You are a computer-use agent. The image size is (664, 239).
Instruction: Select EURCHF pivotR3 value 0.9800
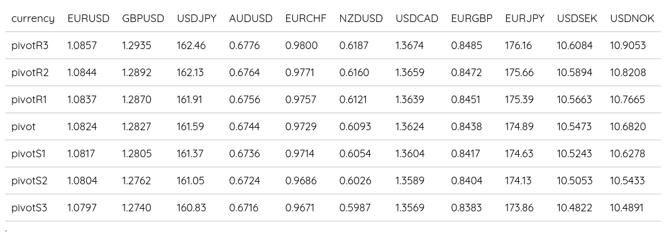[302, 45]
